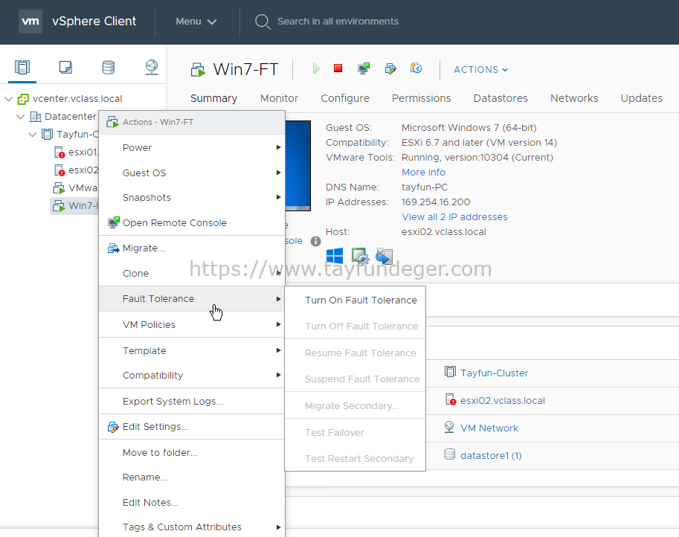Select Move to folder... menu entry
The width and height of the screenshot is (679, 537).
192,452
